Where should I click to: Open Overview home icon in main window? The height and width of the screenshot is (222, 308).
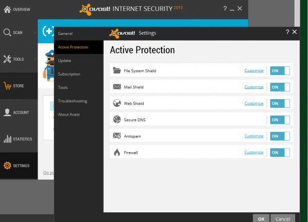[7, 9]
